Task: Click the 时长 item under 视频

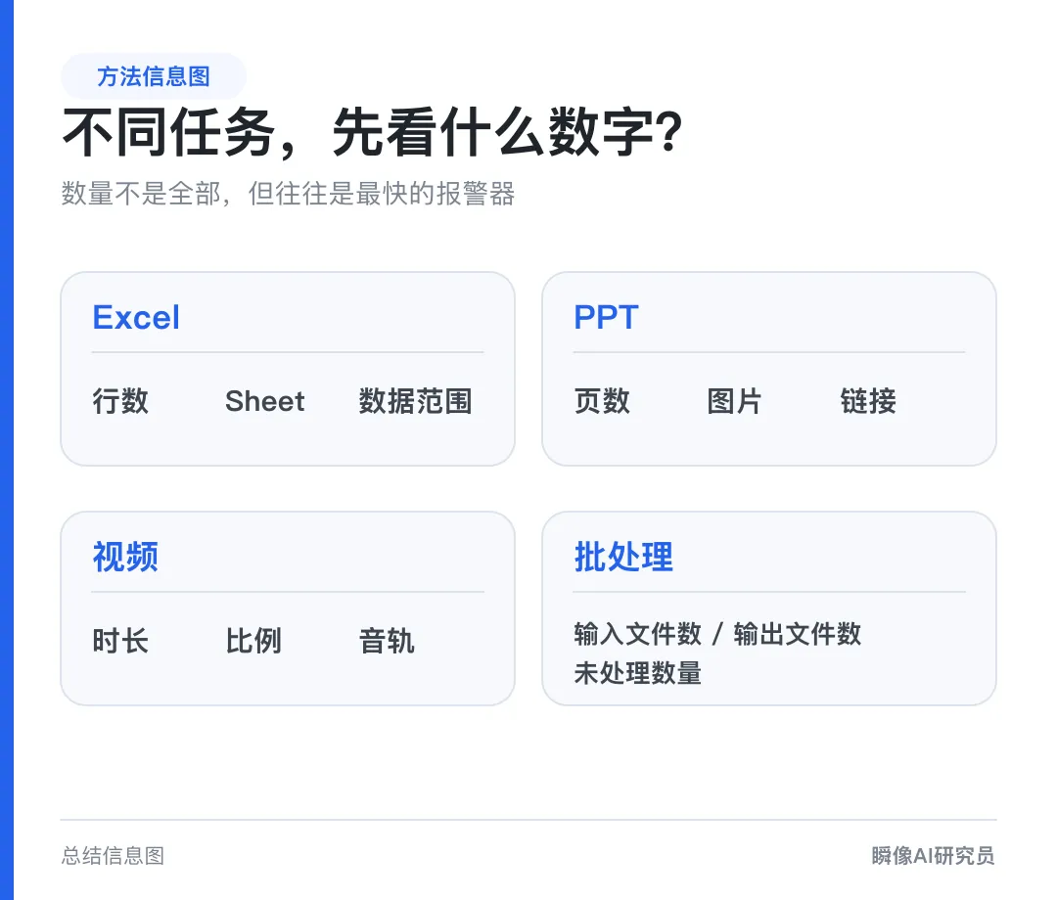Action: pos(120,641)
